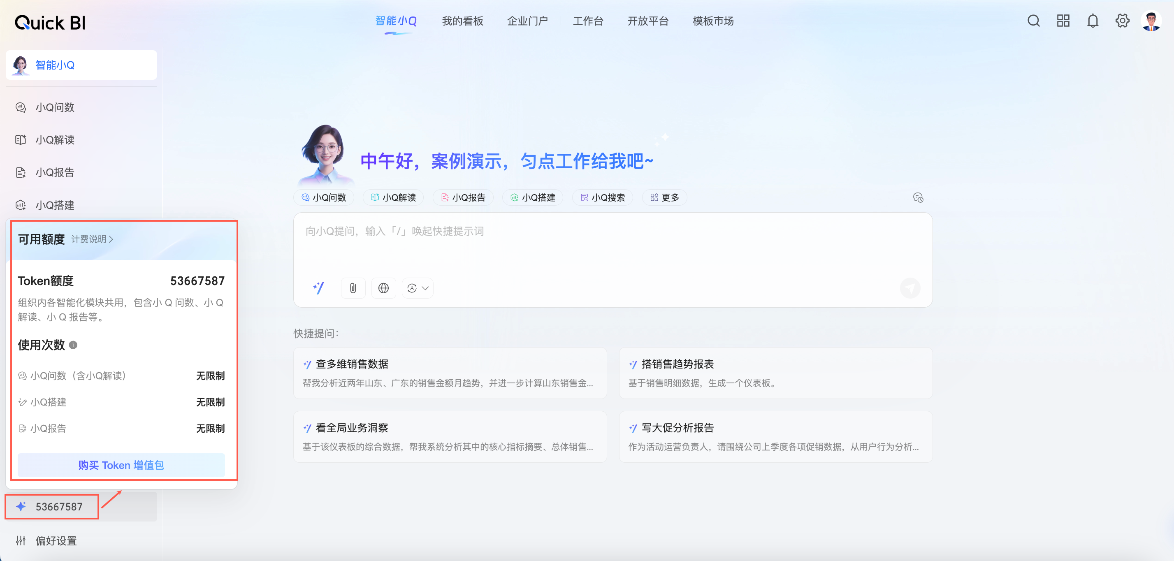Switch to the 企业门户 tab

[x=527, y=21]
